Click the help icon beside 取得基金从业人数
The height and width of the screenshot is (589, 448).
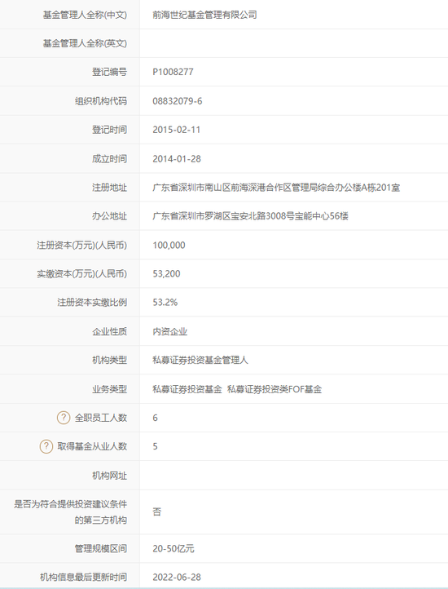pos(46,446)
